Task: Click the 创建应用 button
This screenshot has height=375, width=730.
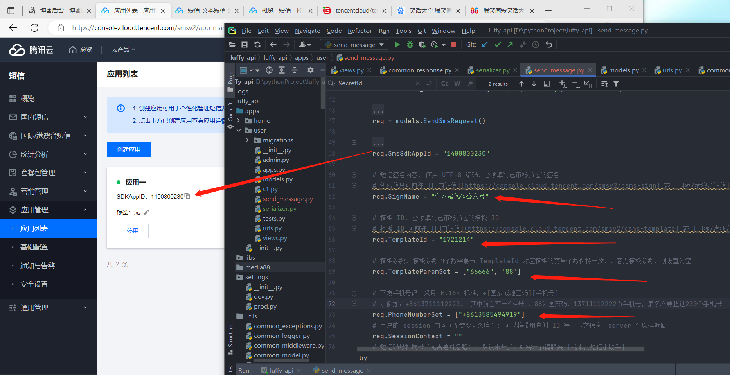Action: [128, 150]
